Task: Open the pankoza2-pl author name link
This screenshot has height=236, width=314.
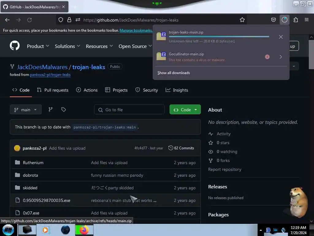Action: 34,148
